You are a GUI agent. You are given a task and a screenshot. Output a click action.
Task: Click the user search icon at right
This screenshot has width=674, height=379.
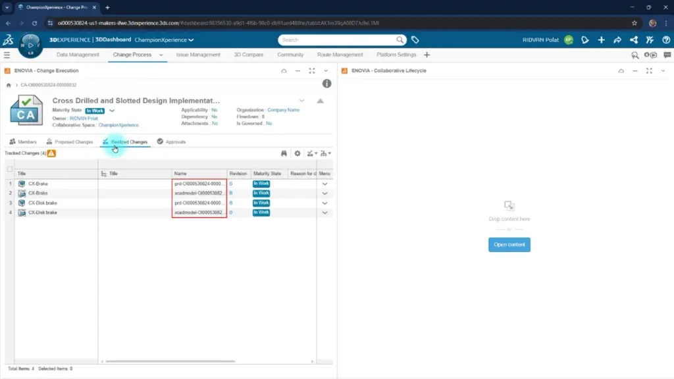[635, 55]
